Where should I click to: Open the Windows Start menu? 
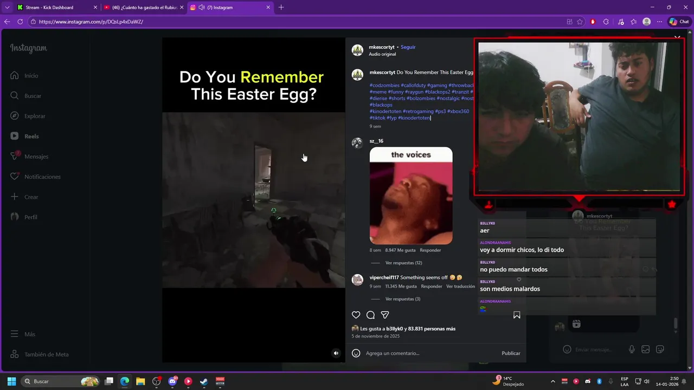[11, 381]
